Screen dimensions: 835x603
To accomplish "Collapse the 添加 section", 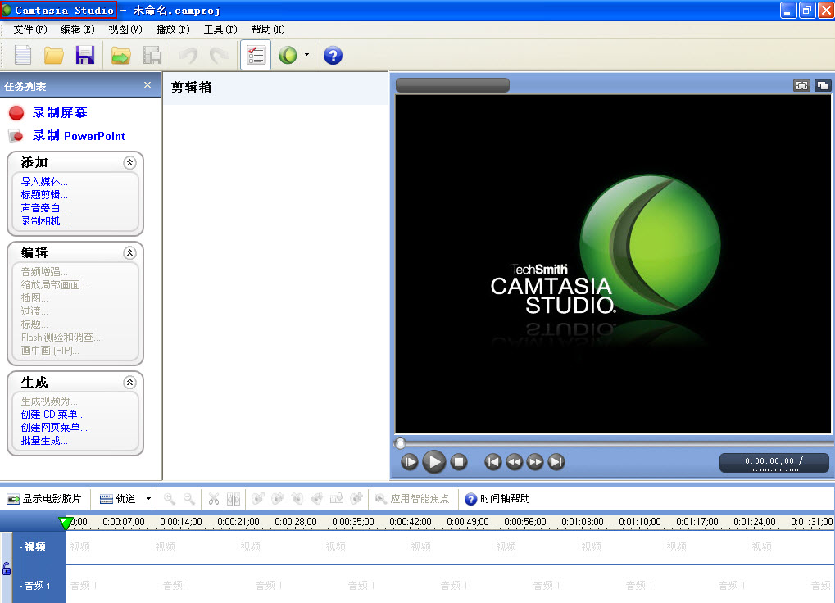I will pos(129,162).
